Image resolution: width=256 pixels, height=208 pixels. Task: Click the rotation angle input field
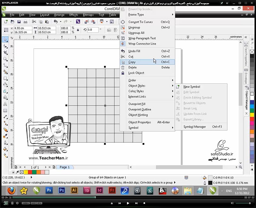(92, 30)
